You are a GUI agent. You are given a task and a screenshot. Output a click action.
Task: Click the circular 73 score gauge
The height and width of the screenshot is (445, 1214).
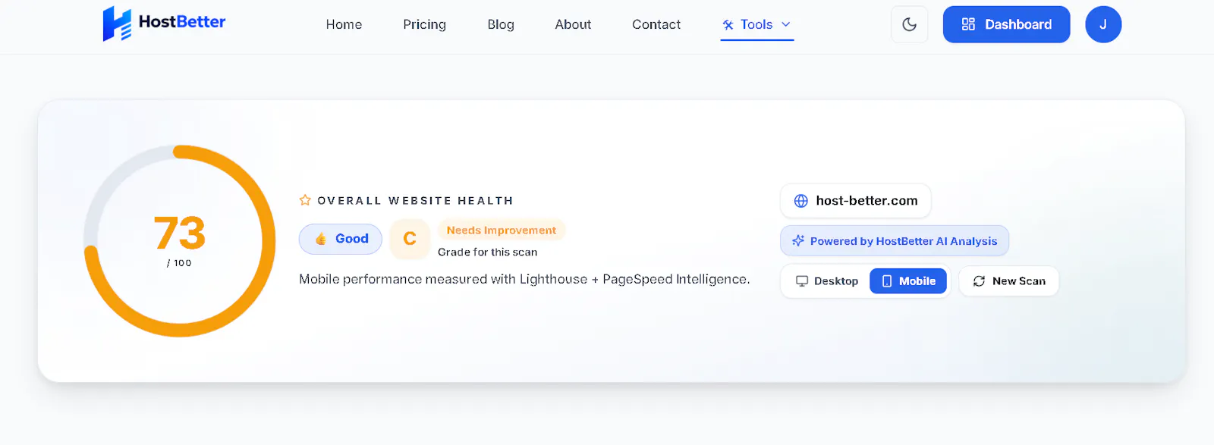pos(180,241)
